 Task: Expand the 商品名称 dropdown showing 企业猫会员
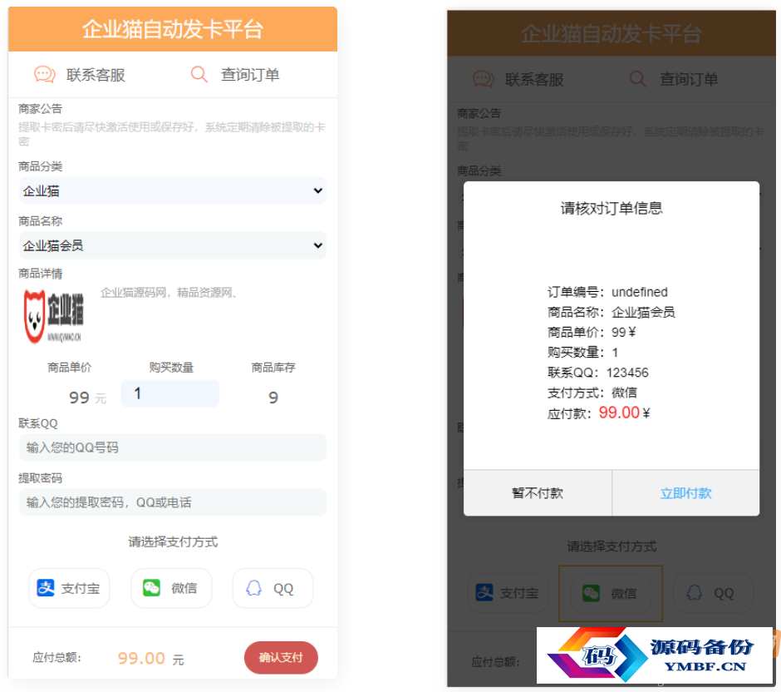click(172, 245)
